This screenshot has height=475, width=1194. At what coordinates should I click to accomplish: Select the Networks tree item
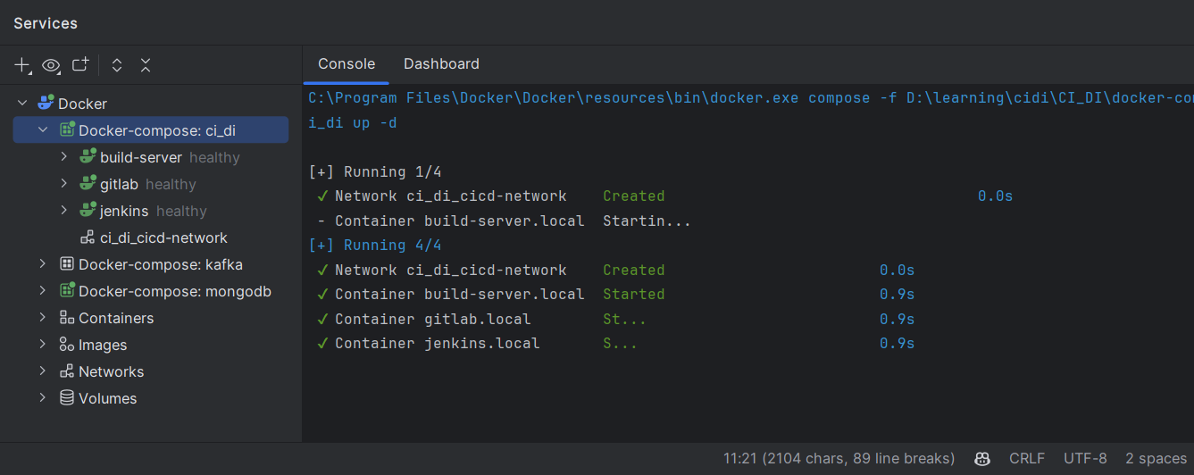point(111,371)
